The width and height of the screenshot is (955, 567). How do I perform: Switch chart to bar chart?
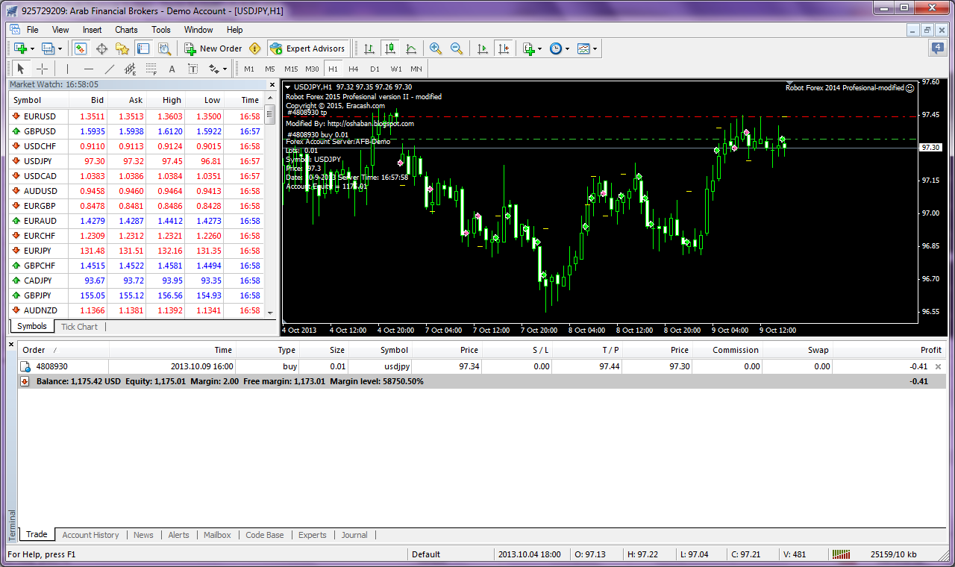369,48
